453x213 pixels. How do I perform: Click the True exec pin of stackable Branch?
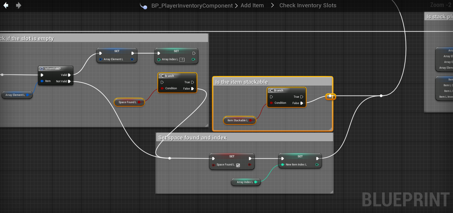302,97
